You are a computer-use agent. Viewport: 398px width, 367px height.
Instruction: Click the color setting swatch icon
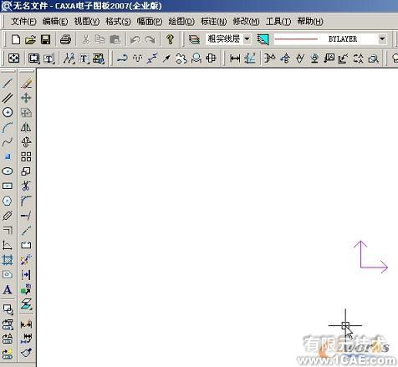pyautogui.click(x=263, y=39)
